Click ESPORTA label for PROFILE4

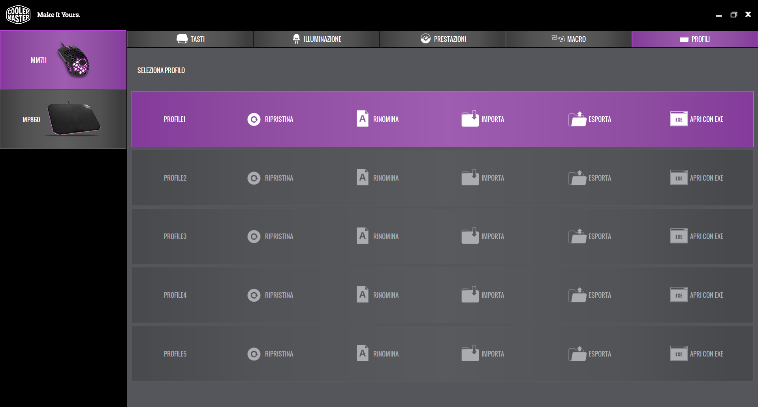pyautogui.click(x=600, y=295)
